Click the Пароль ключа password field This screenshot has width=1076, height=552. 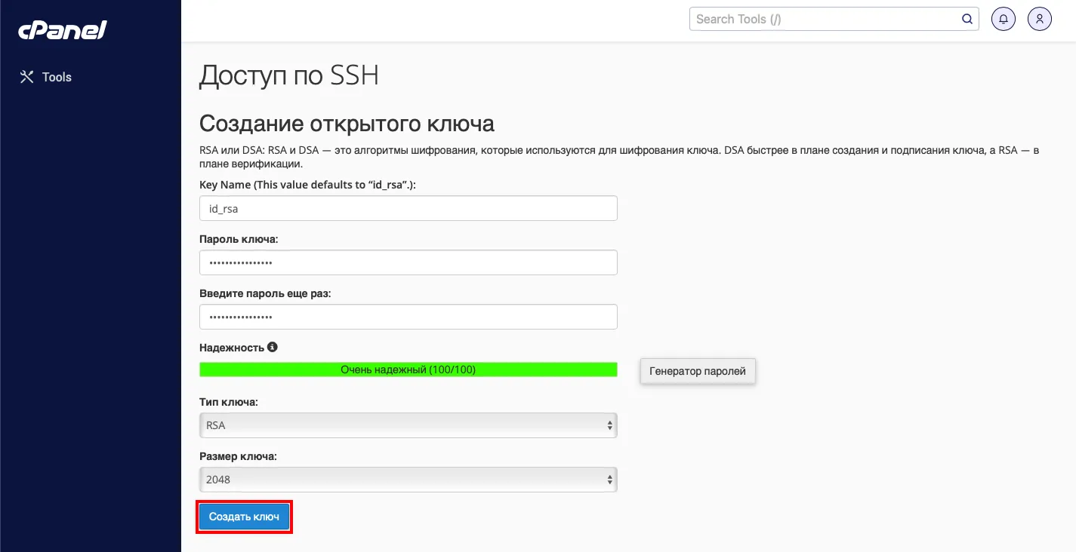[409, 262]
